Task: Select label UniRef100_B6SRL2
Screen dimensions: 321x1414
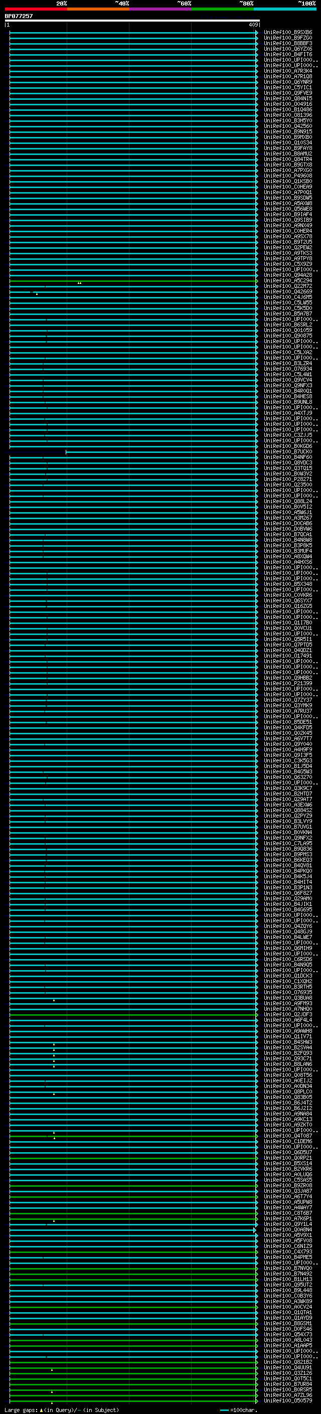Action: tap(287, 325)
